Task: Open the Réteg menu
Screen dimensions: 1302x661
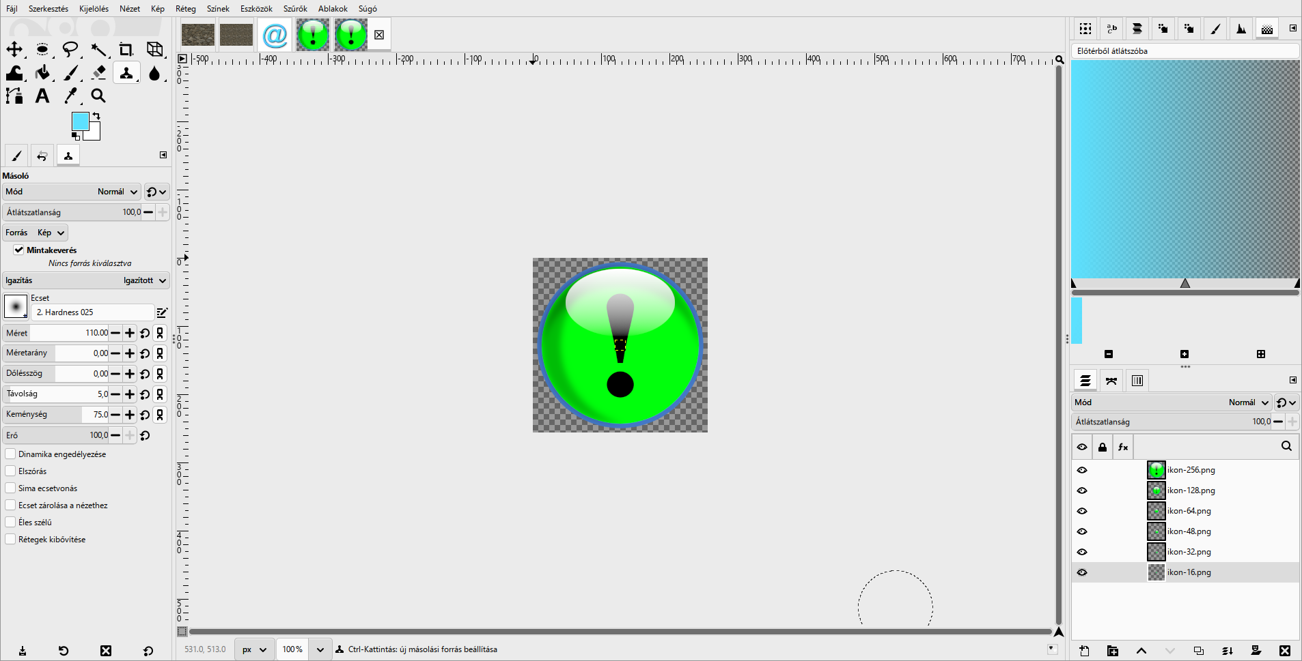Action: (185, 9)
